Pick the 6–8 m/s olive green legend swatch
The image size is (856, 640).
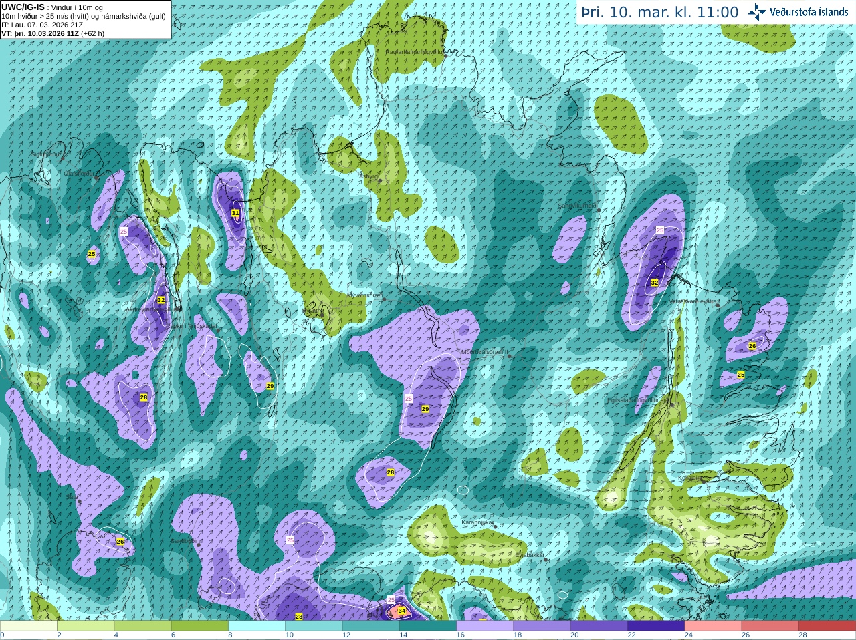click(x=200, y=626)
